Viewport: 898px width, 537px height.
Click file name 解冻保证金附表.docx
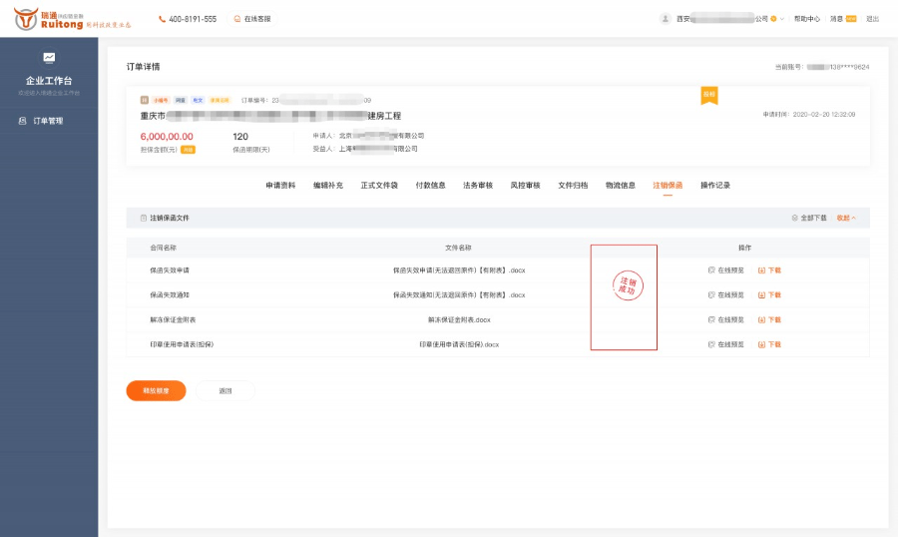tap(459, 319)
